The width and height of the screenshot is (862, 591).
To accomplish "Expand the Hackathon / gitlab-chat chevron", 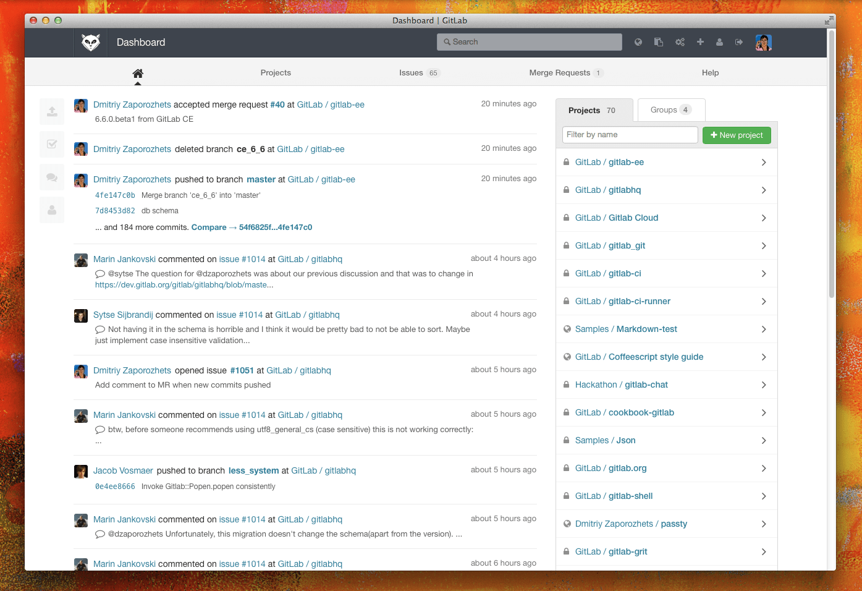I will click(764, 385).
